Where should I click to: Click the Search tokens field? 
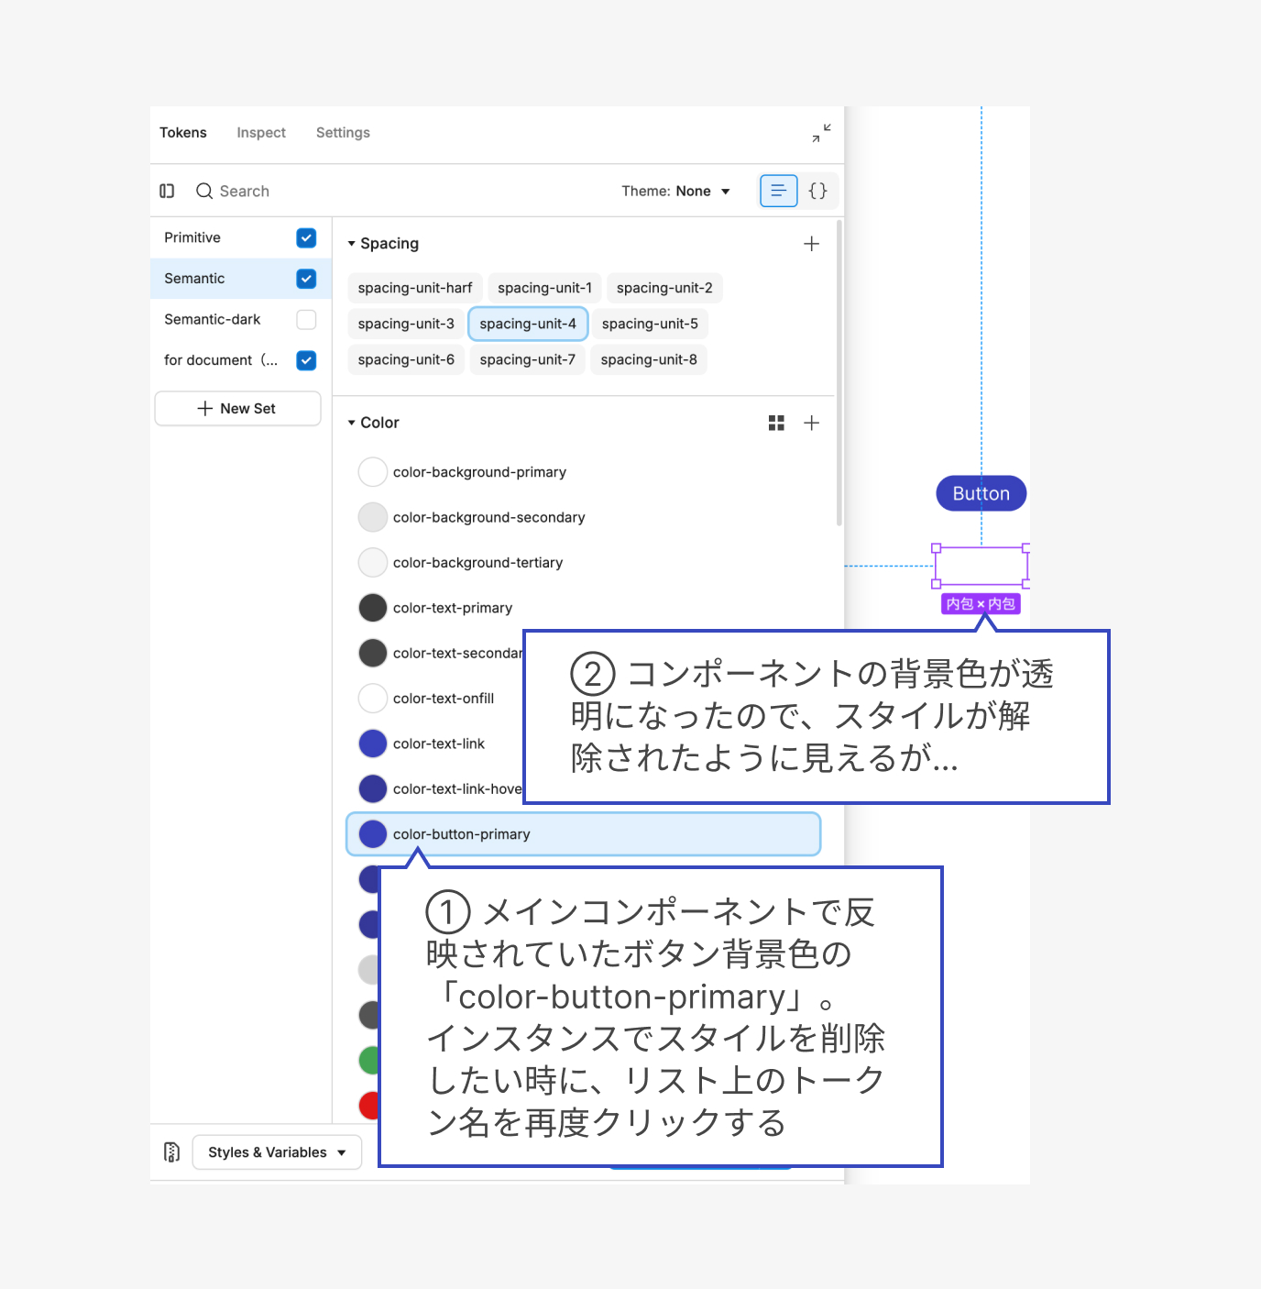click(x=245, y=191)
